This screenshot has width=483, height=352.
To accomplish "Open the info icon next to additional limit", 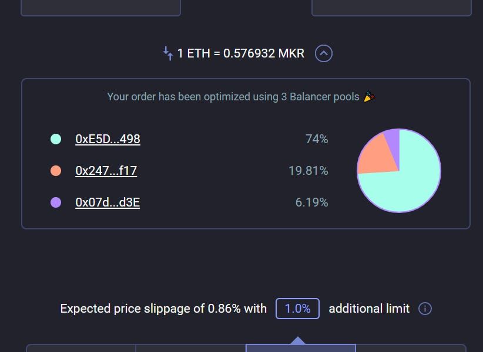I will pyautogui.click(x=425, y=309).
